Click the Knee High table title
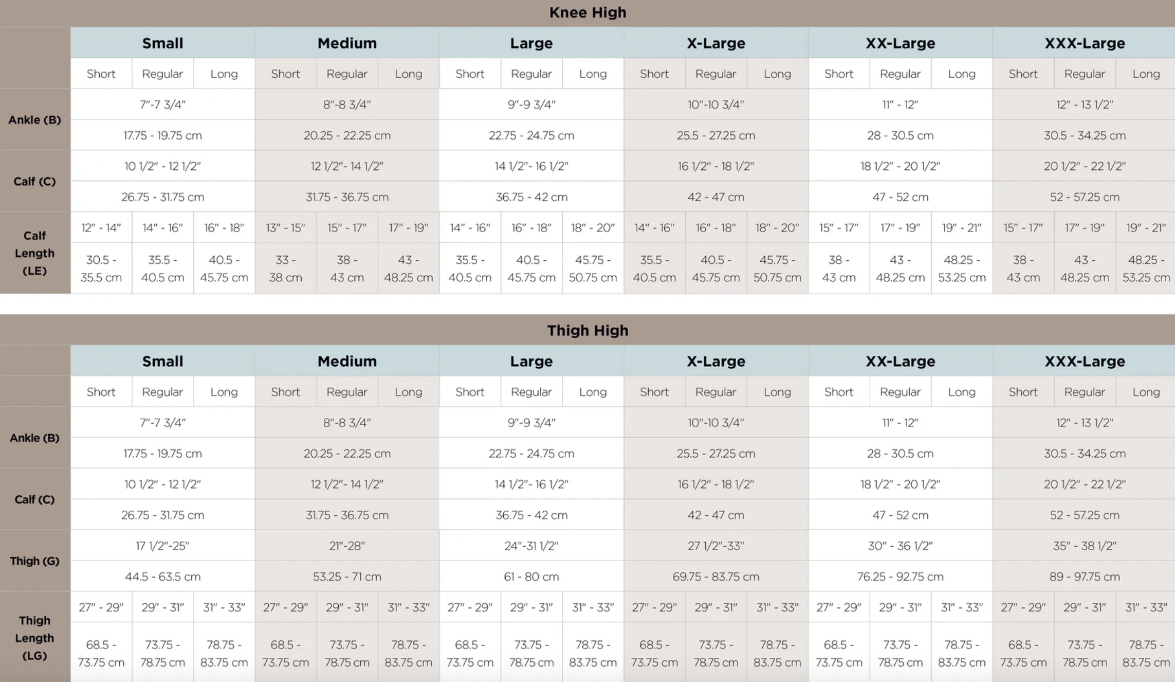Image resolution: width=1175 pixels, height=682 pixels. 587,12
